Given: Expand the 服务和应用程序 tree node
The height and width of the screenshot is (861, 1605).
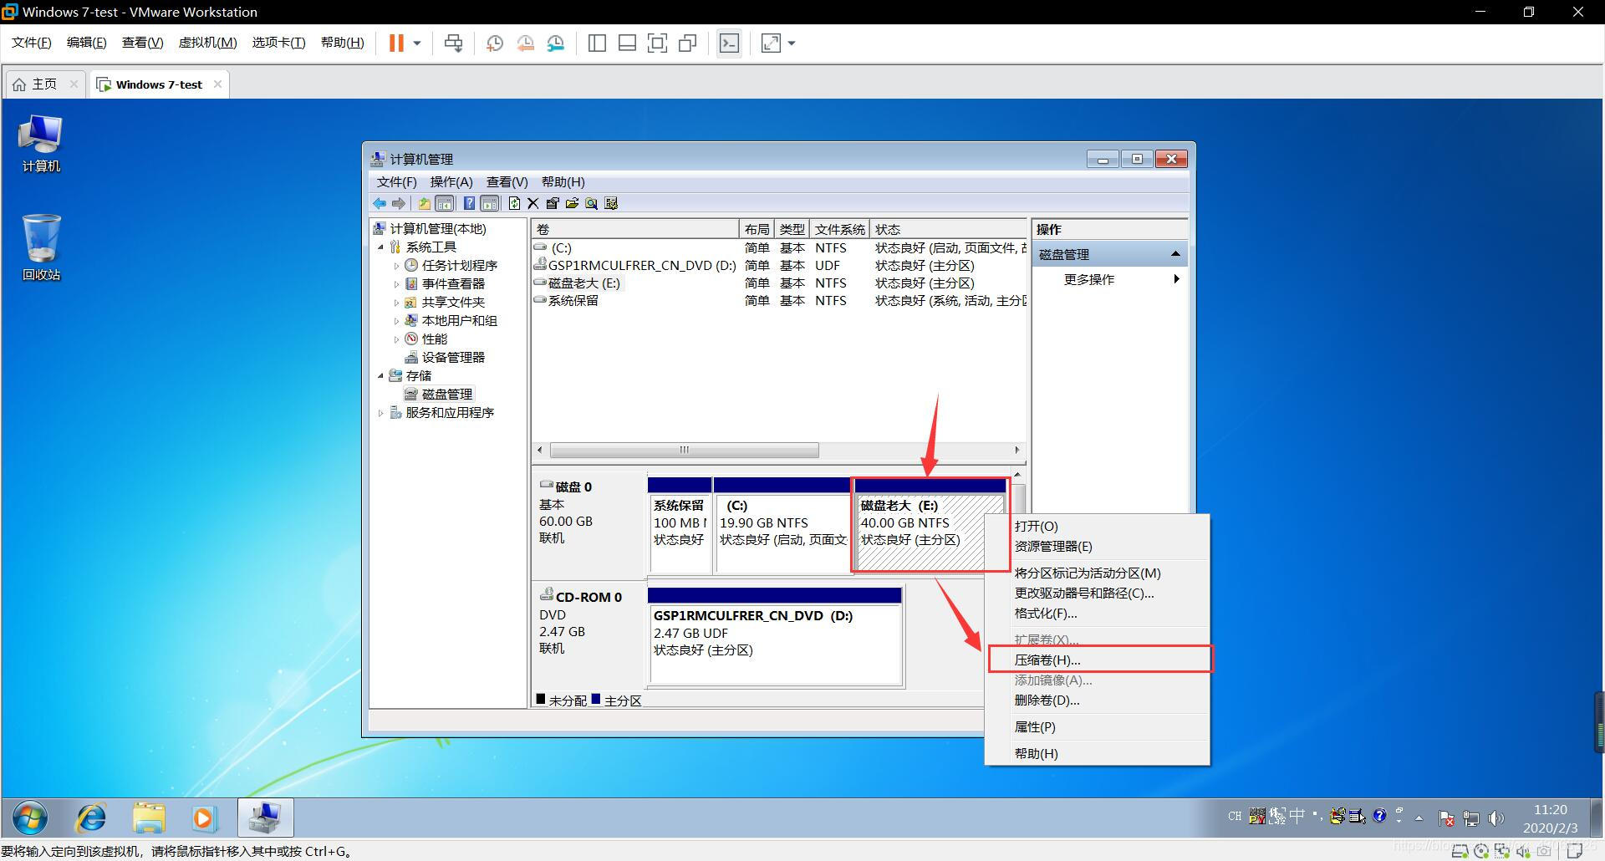Looking at the screenshot, I should pyautogui.click(x=381, y=413).
